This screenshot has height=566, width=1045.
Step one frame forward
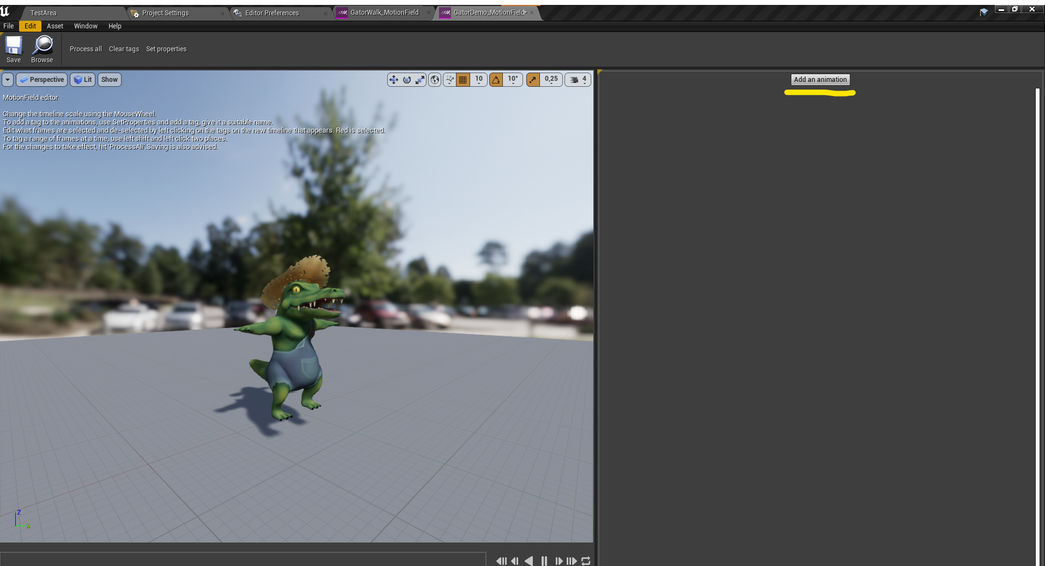click(x=558, y=561)
